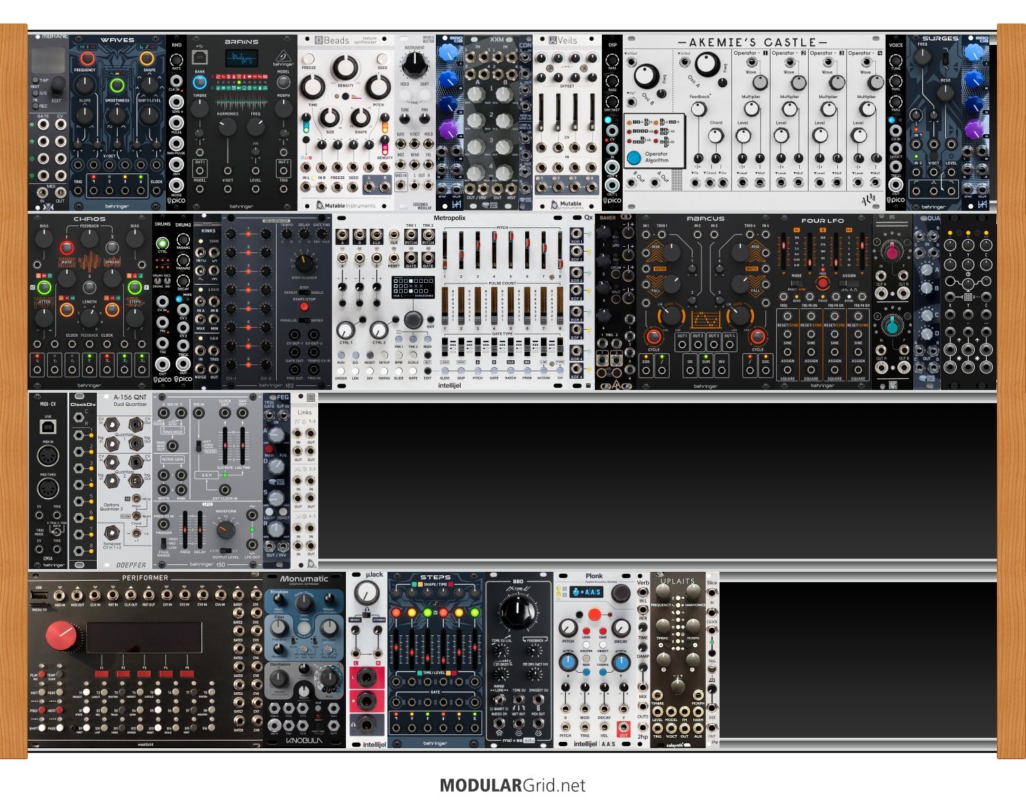Click the CHAOS red-lit RATE knob
1026x800 pixels.
point(66,248)
